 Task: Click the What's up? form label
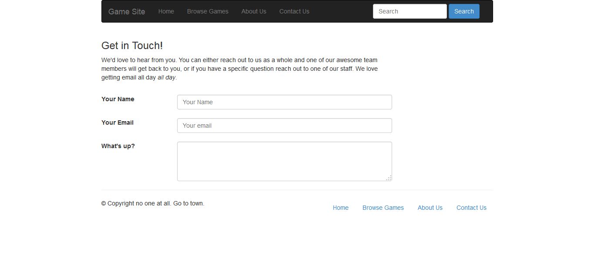pos(118,146)
